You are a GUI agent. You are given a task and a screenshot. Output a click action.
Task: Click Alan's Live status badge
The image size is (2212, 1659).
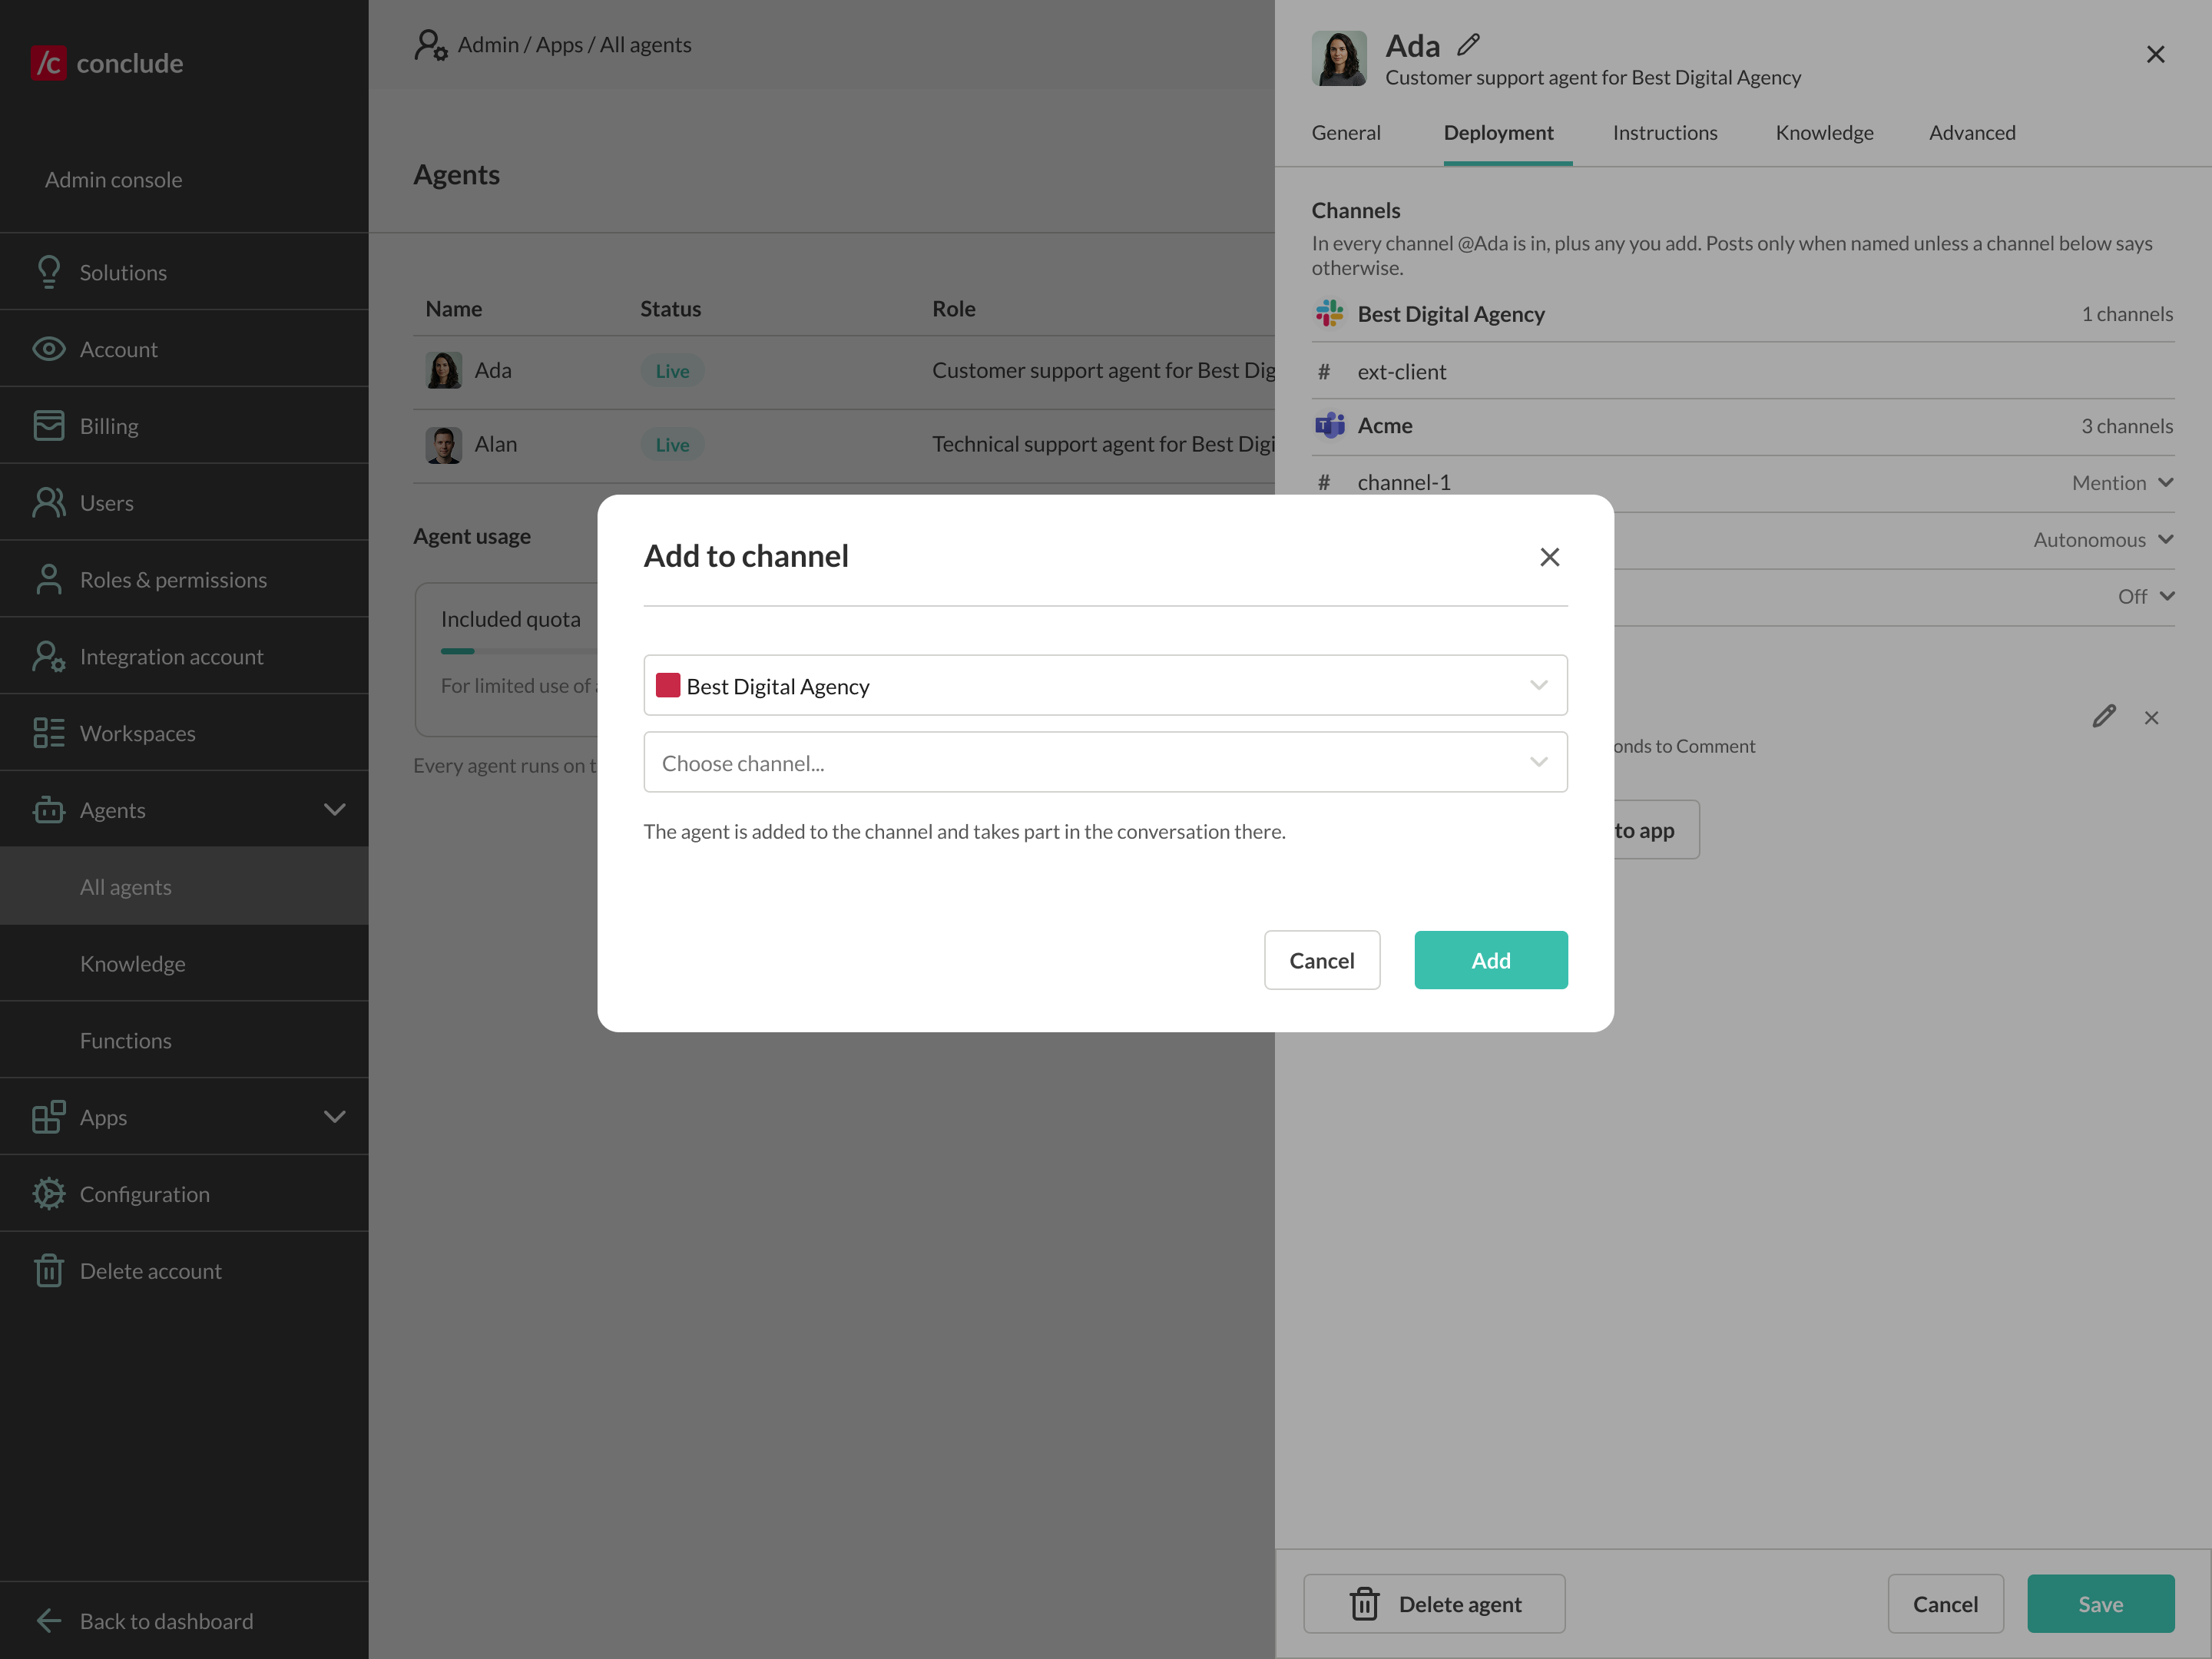pyautogui.click(x=672, y=445)
